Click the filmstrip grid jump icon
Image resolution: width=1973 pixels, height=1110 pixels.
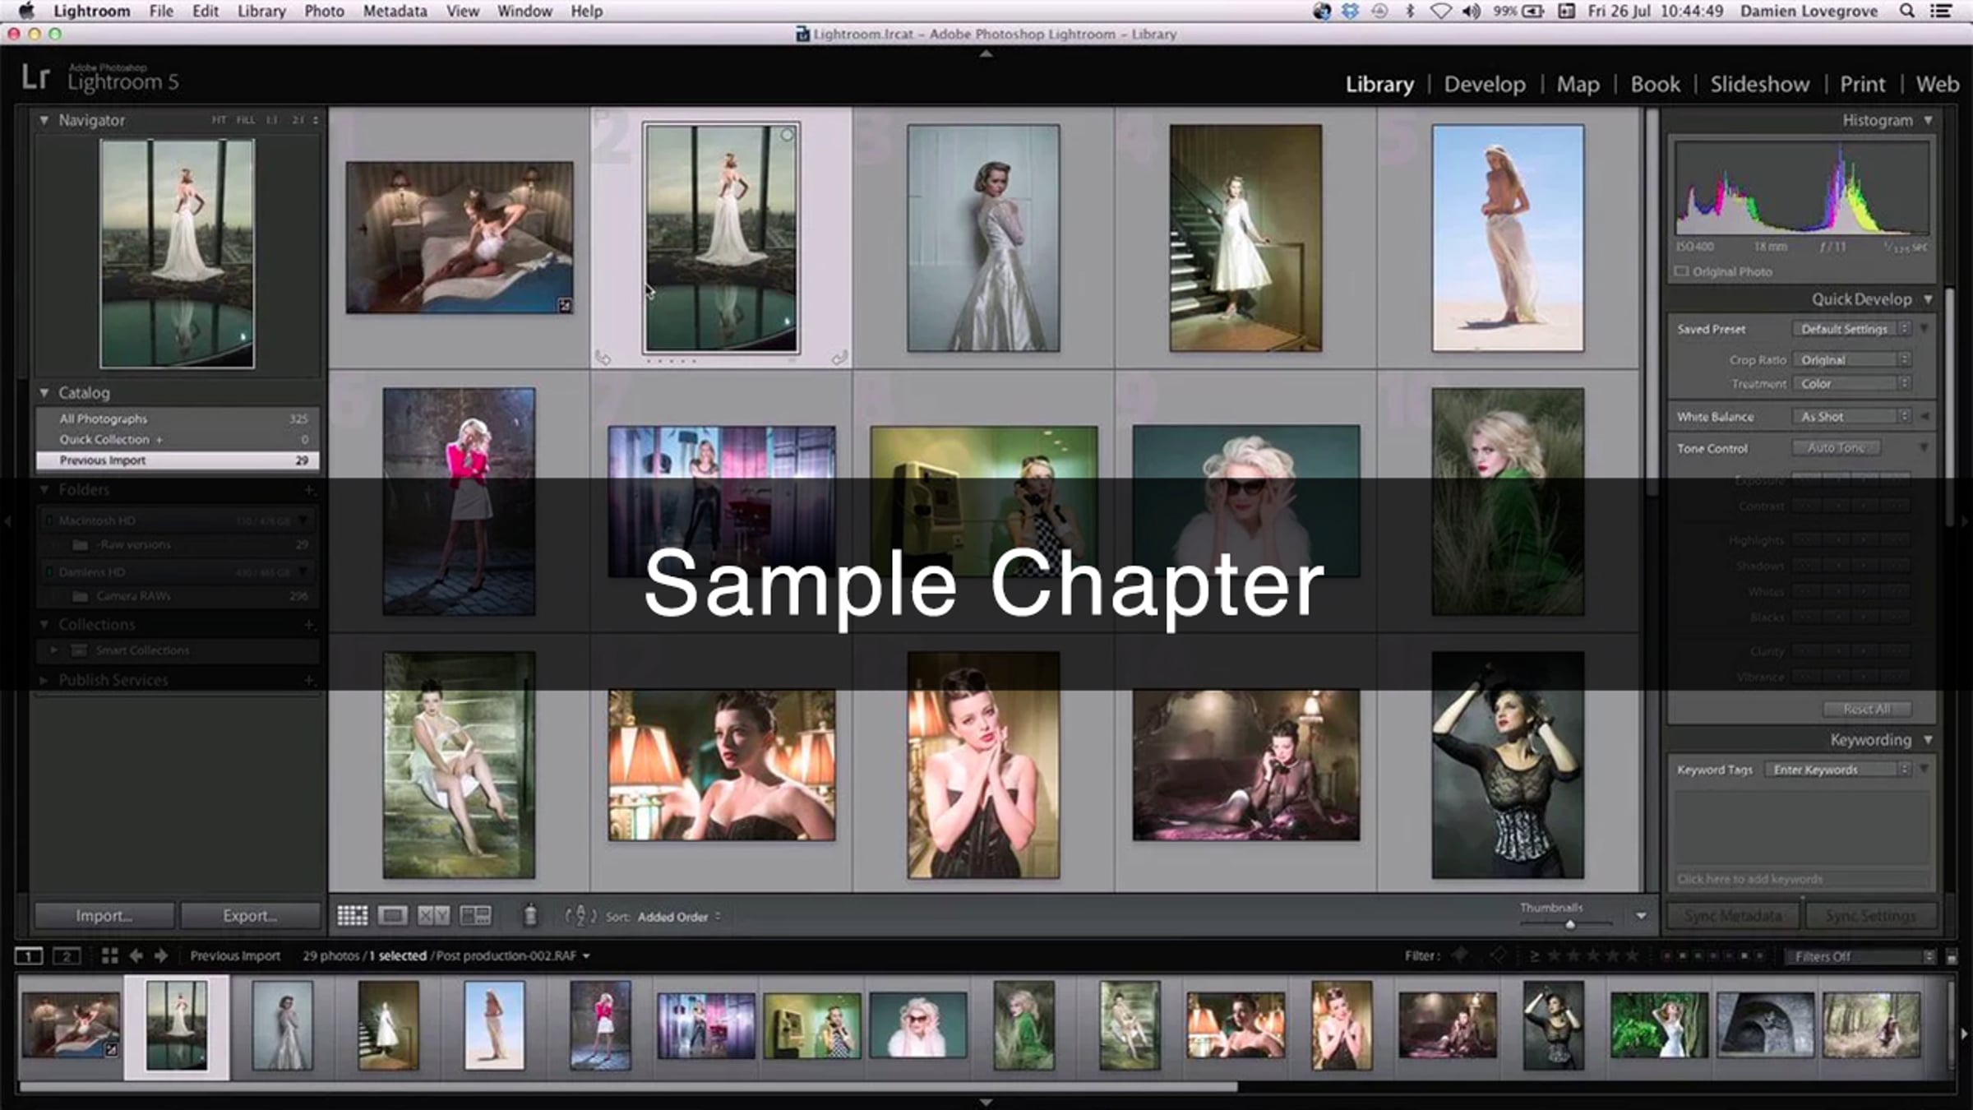pyautogui.click(x=109, y=955)
